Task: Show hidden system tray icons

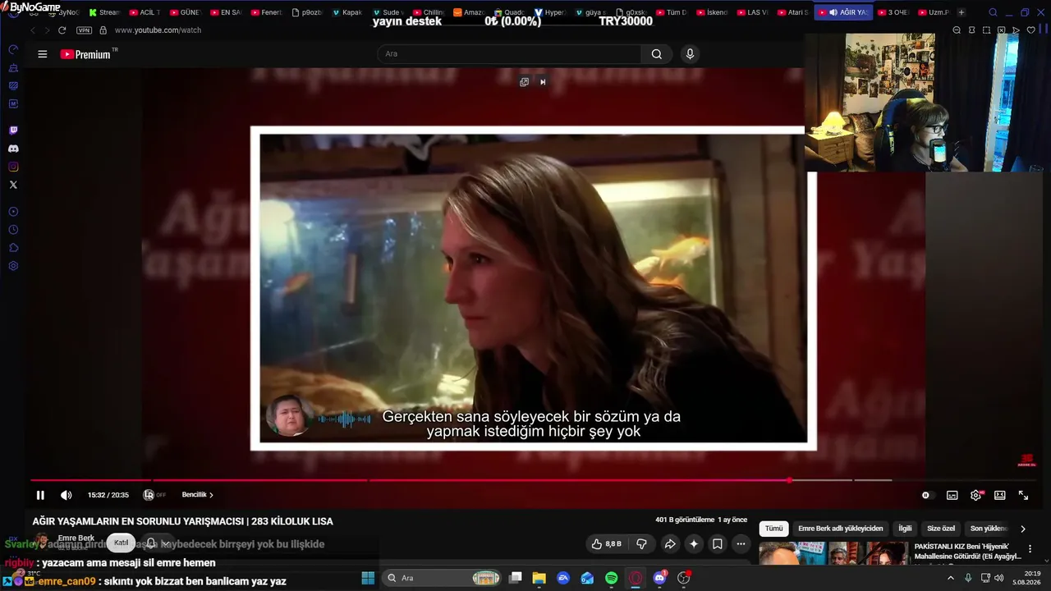Action: pyautogui.click(x=951, y=578)
